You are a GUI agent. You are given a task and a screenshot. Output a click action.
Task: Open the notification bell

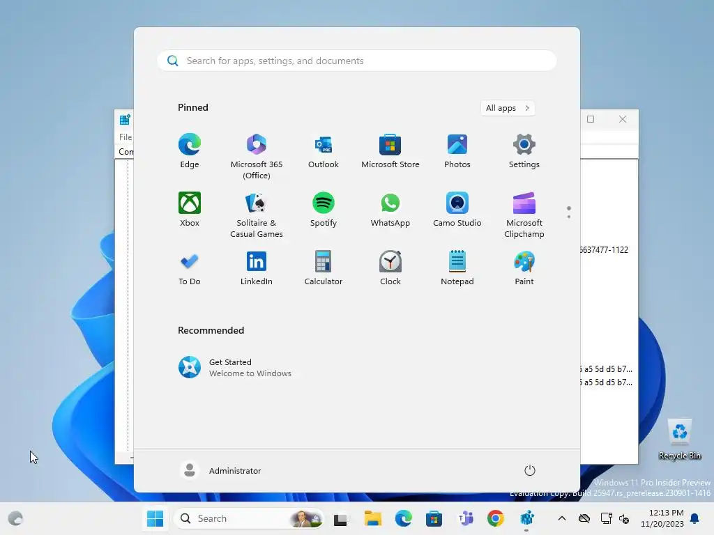click(x=695, y=518)
